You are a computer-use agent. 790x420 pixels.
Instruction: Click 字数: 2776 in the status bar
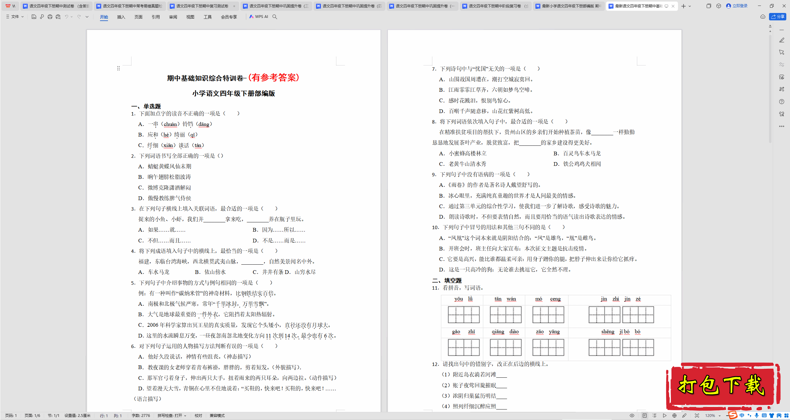click(141, 416)
